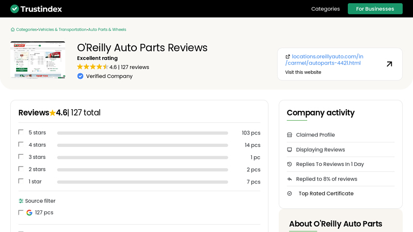Open the O'Reilly website preview thumbnail
This screenshot has width=413, height=232.
[38, 60]
